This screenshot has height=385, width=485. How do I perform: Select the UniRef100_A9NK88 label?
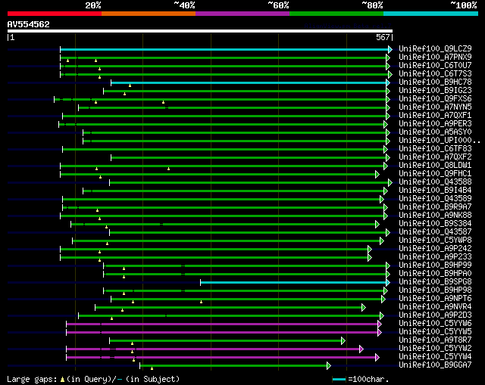[435, 216]
